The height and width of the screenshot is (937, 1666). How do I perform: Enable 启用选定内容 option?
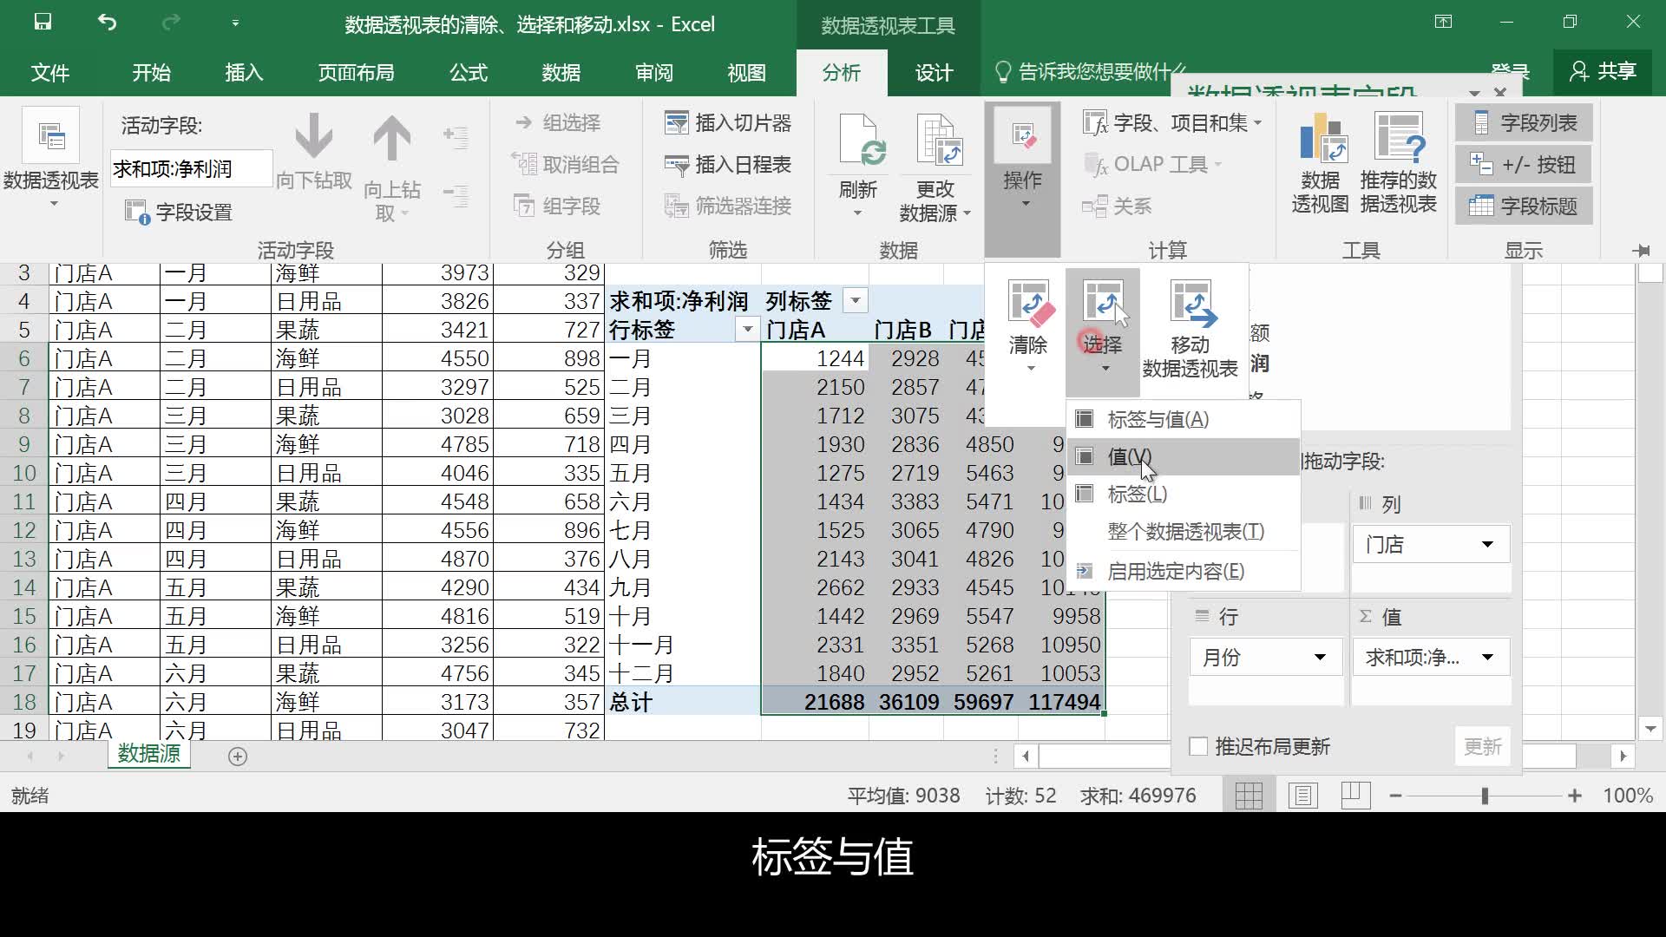click(1177, 571)
